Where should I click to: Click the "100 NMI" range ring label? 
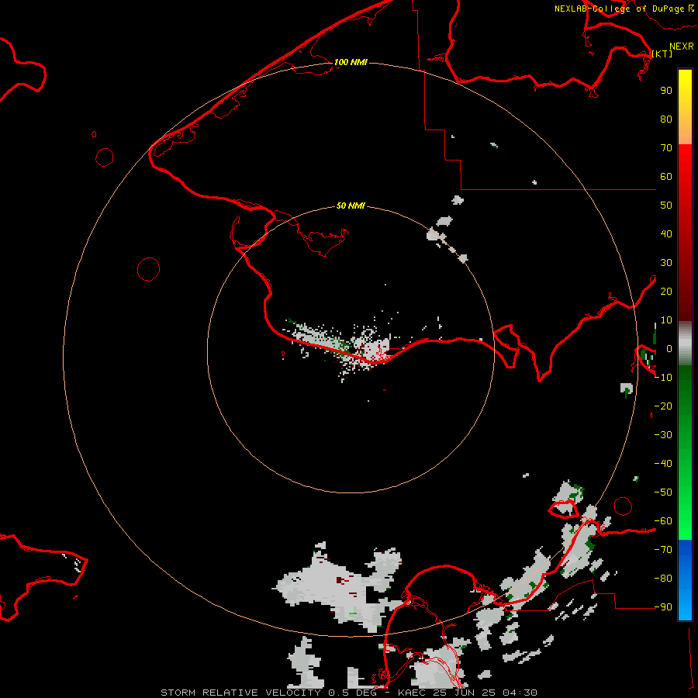click(351, 62)
